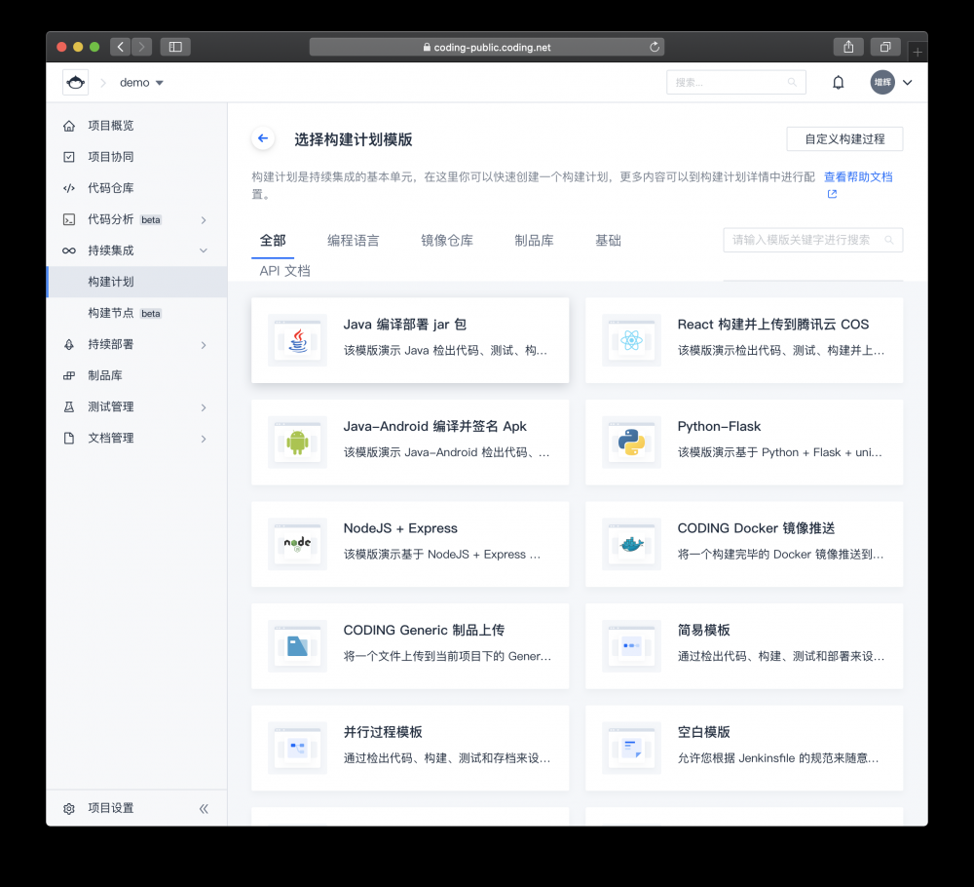Click the React atom icon on its card
974x887 pixels.
click(631, 339)
